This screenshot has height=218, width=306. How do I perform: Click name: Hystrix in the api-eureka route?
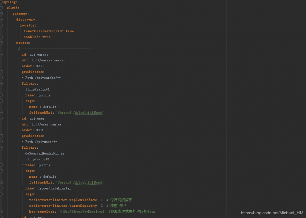pyautogui.click(x=38, y=95)
